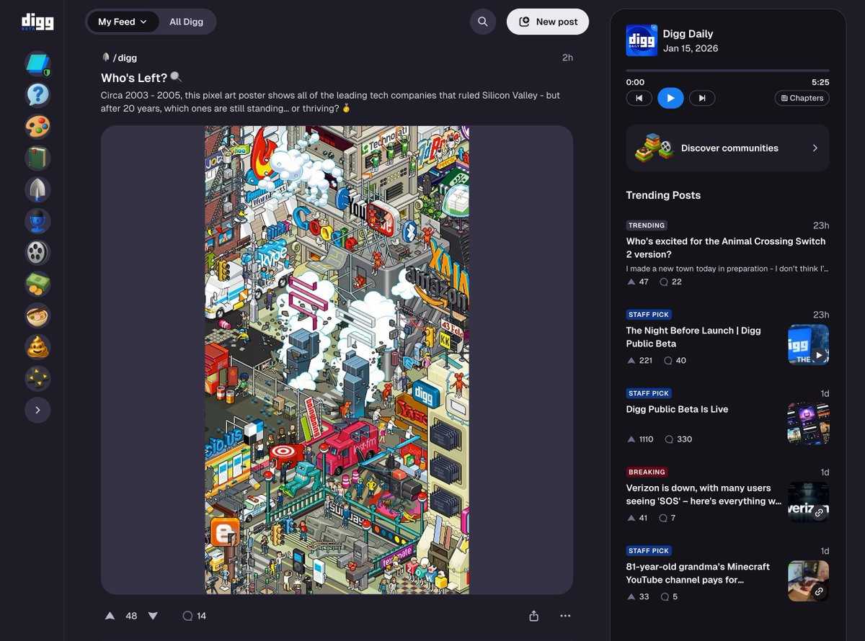This screenshot has height=641, width=865.
Task: Open the 40 comments on Night Before Launch
Action: coord(675,360)
